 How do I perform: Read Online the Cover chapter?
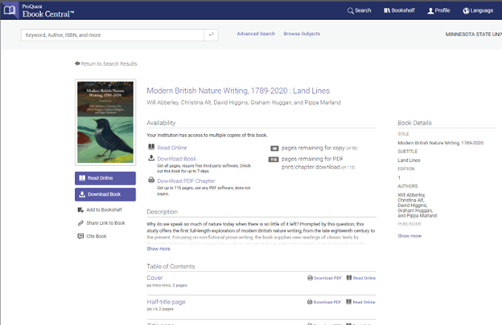(360, 278)
